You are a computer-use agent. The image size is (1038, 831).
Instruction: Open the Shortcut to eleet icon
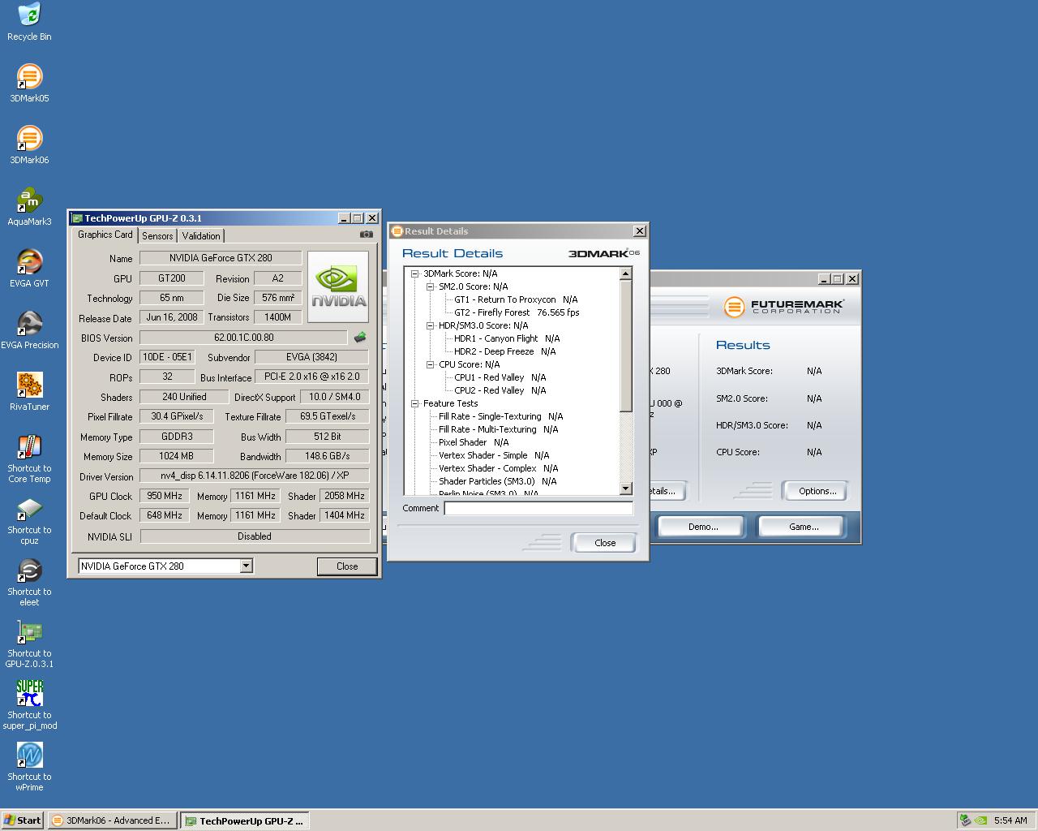(29, 582)
